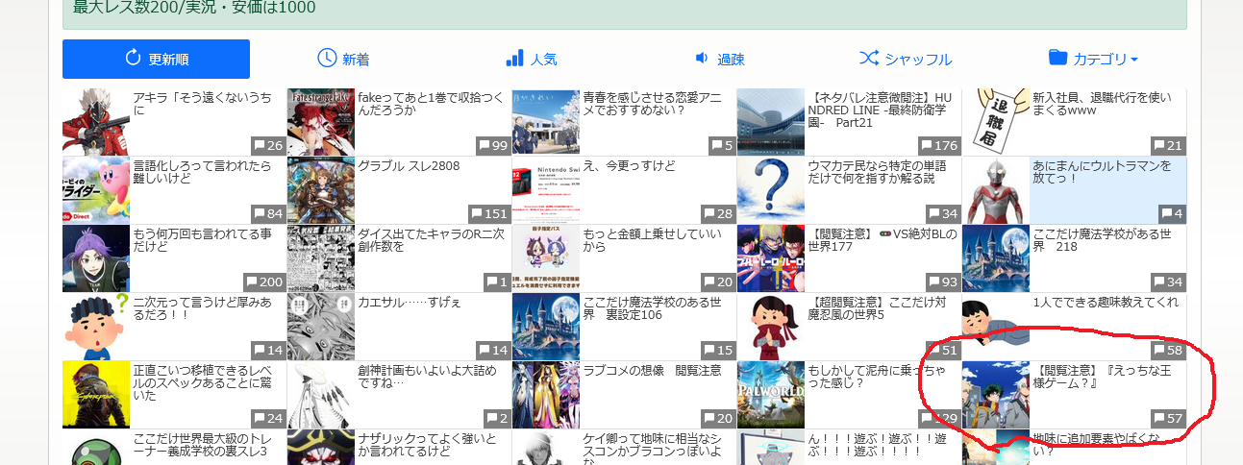Click the speaker icon beside 過疎
Viewport: 1243px width, 465px height.
click(702, 58)
